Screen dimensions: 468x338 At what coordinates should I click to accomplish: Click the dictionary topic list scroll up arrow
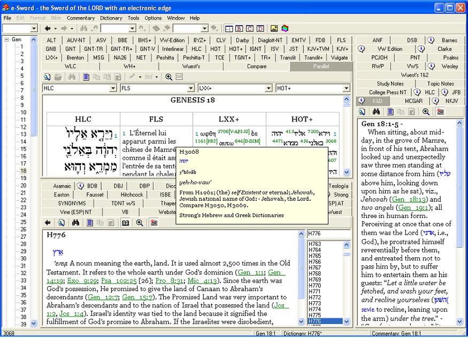(346, 245)
